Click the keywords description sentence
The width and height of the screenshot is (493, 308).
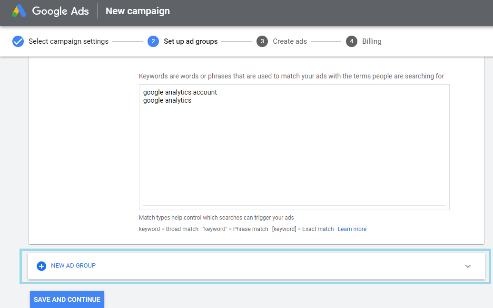pos(291,76)
